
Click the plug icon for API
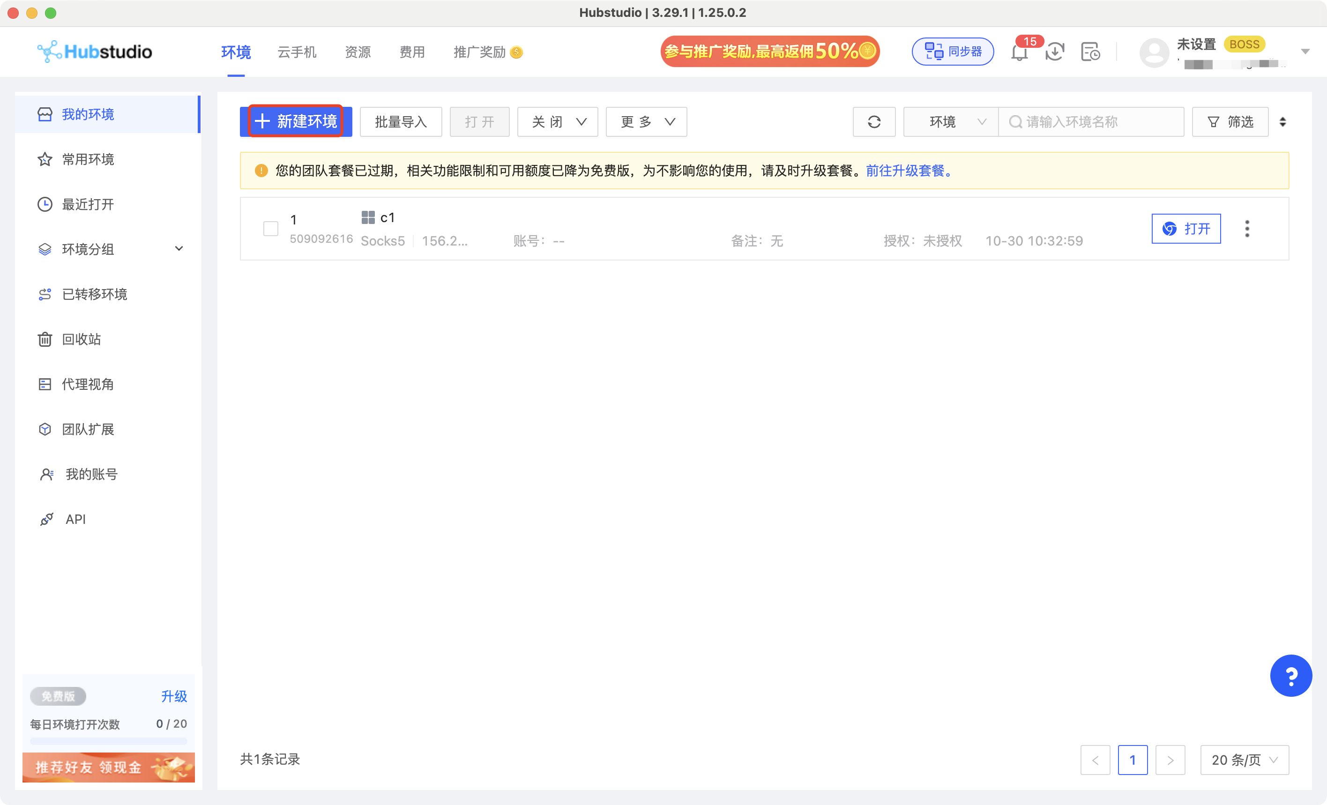click(47, 519)
